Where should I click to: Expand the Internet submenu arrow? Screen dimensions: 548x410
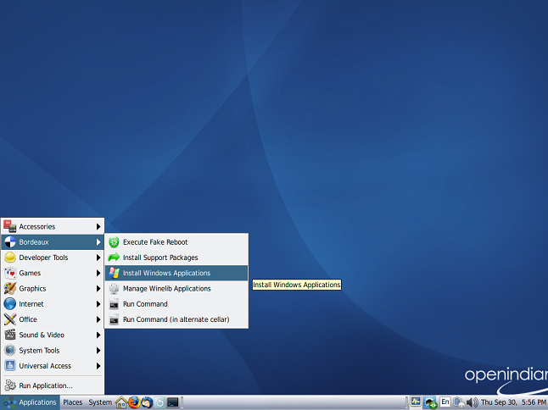(x=98, y=304)
